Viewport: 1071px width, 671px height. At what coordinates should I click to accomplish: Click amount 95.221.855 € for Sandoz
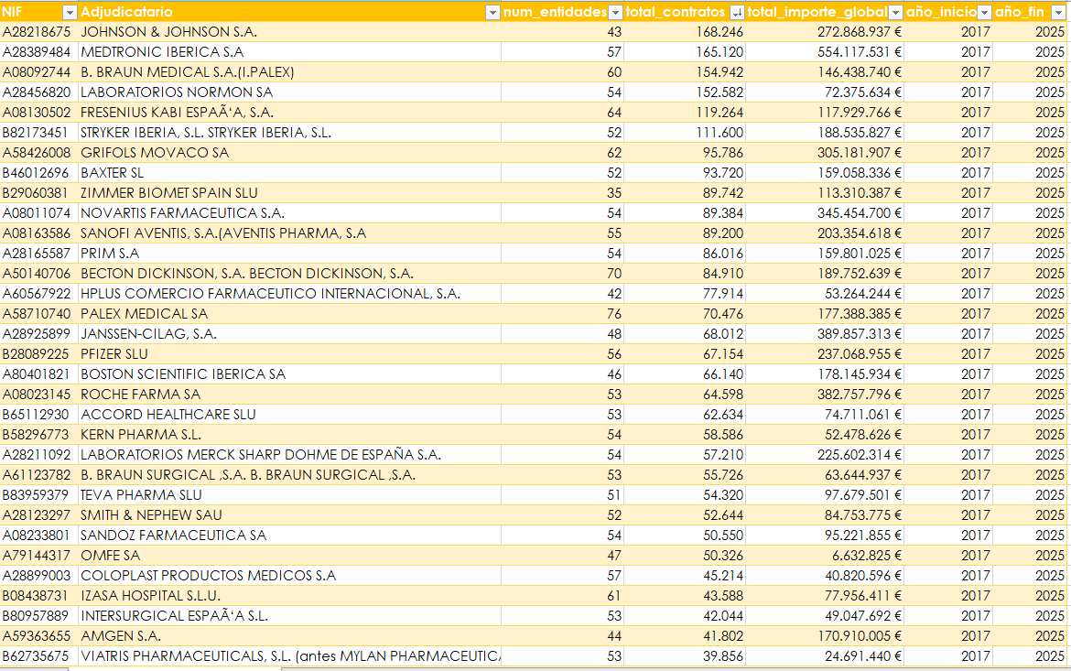point(825,536)
